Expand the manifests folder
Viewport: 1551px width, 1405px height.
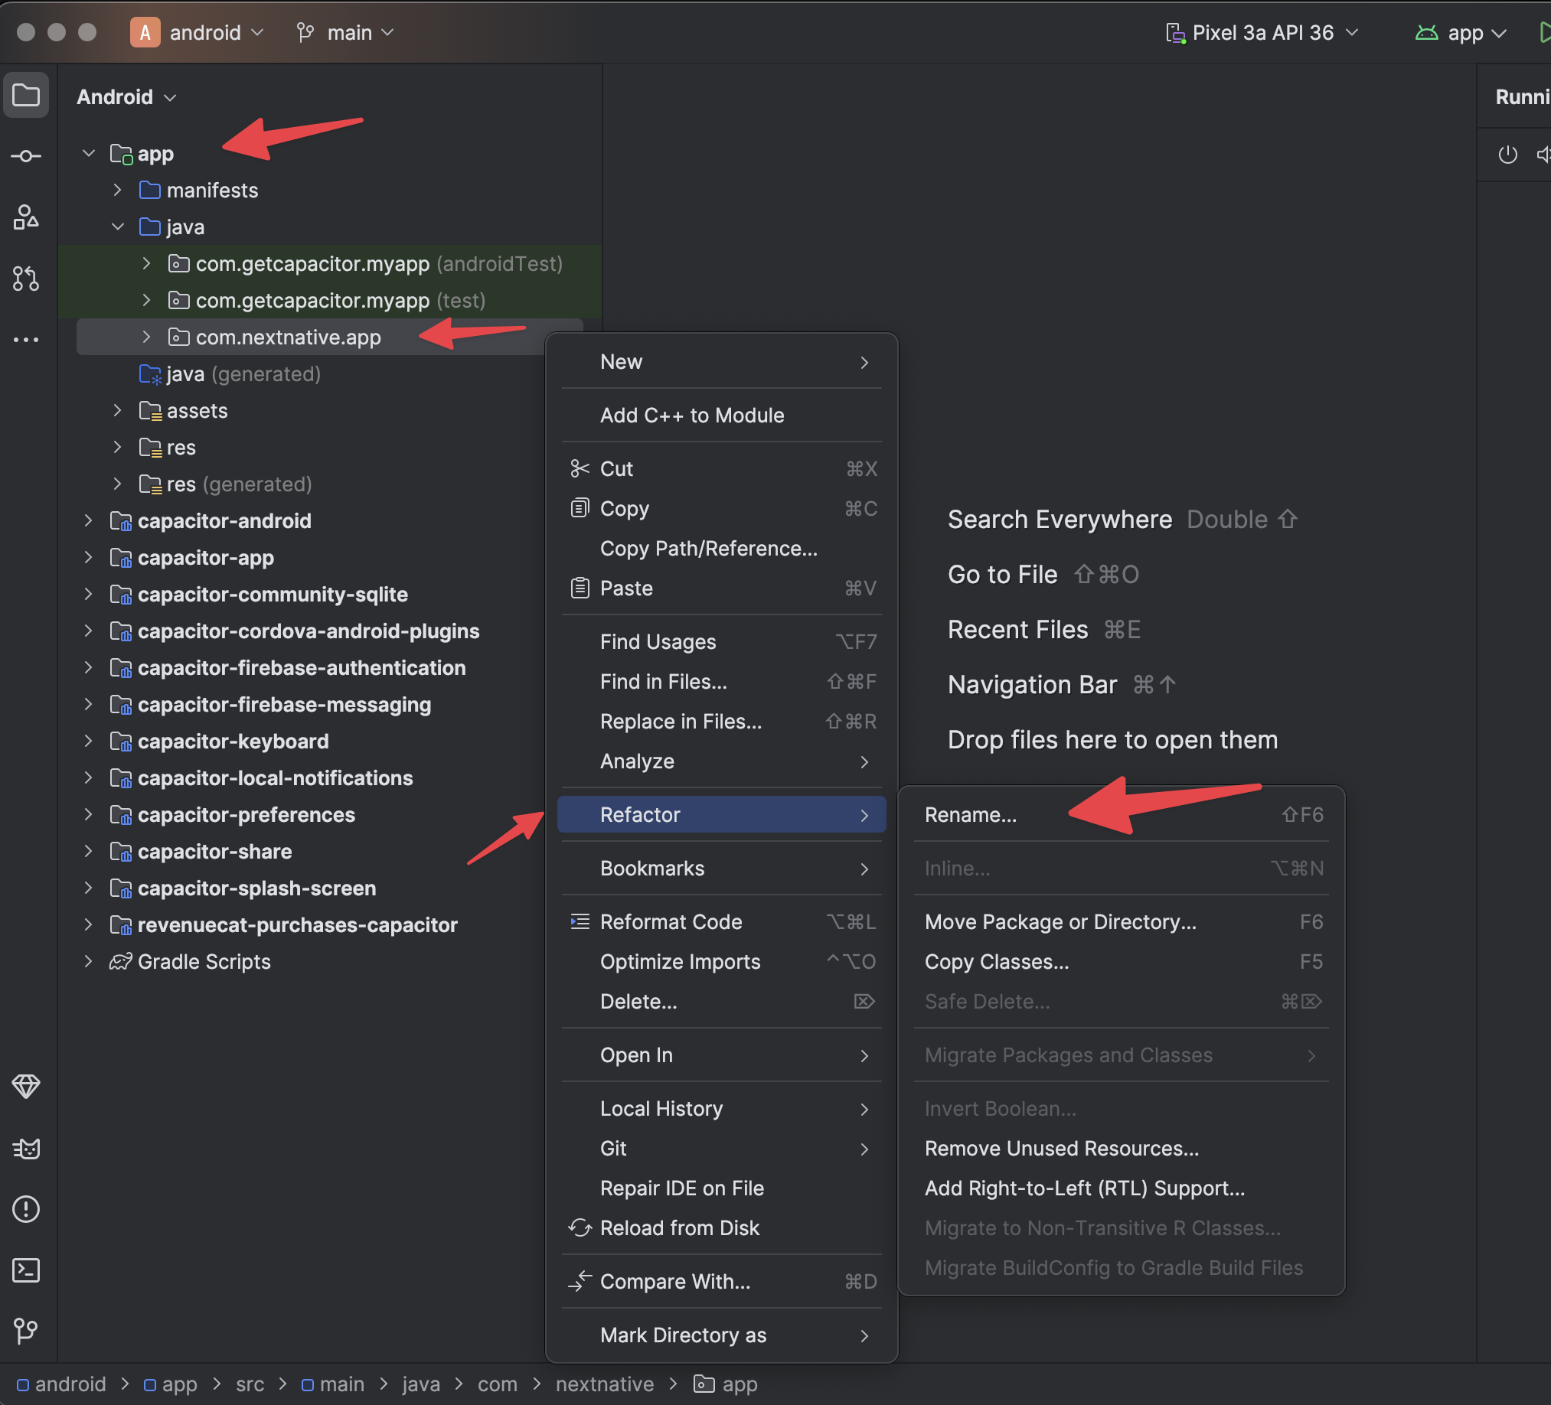pyautogui.click(x=117, y=190)
